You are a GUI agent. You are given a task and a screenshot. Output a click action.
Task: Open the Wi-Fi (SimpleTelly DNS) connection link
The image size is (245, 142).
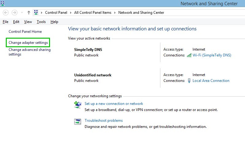pos(212,55)
